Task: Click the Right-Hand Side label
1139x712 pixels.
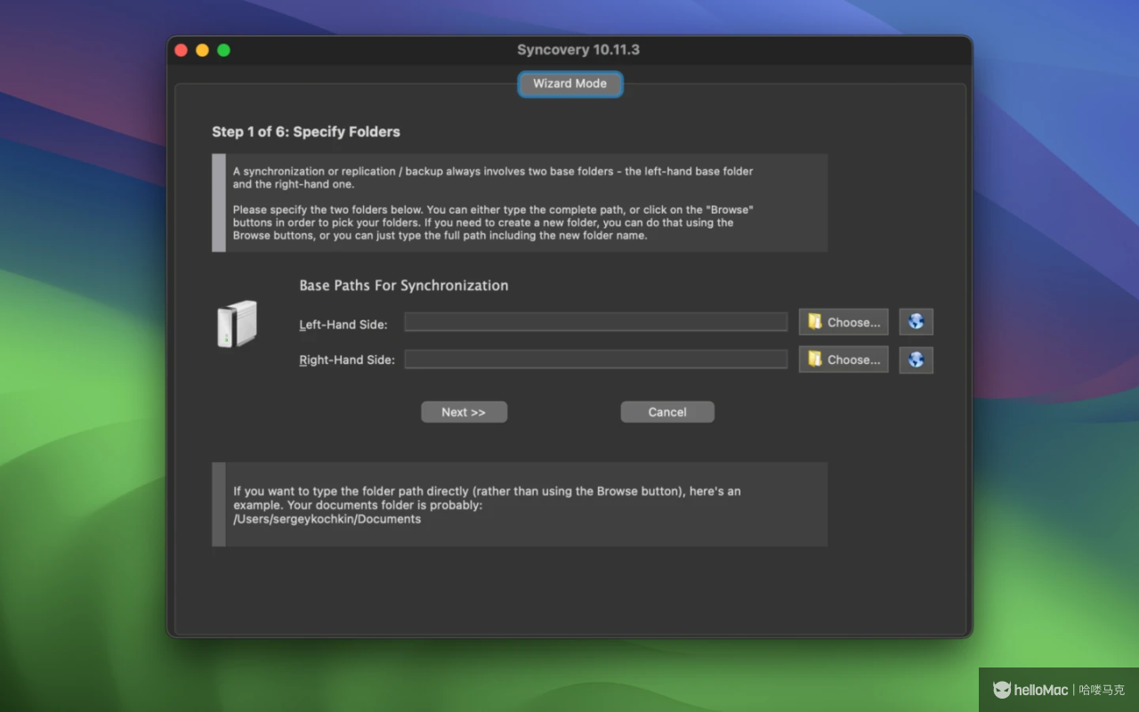Action: tap(347, 360)
